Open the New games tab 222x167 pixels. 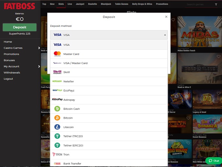pos(52,4)
